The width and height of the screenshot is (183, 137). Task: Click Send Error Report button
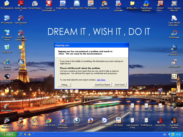[x=102, y=85]
